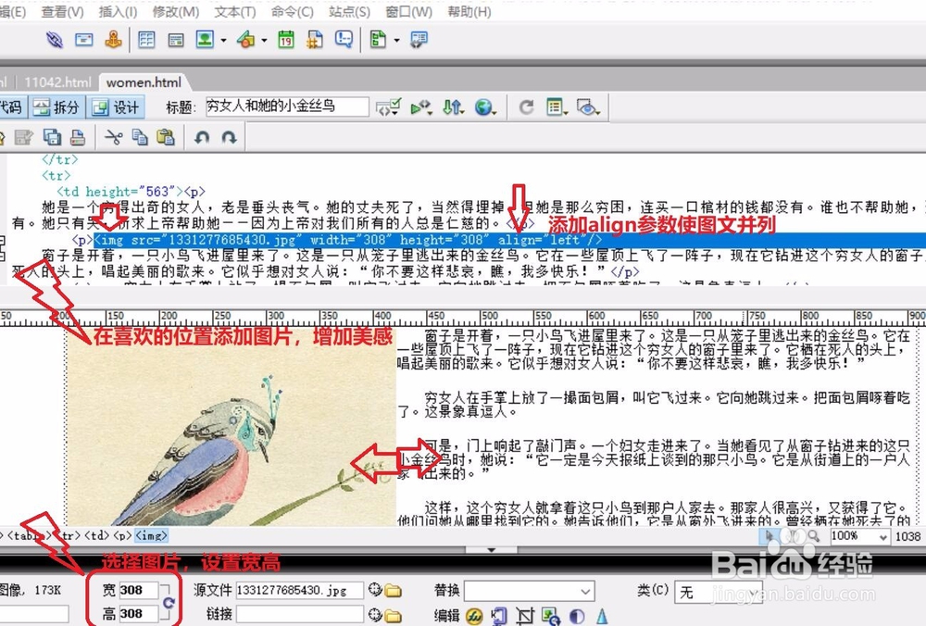Image resolution: width=926 pixels, height=626 pixels.
Task: Open the Validate Markup menu icon
Action: point(389,106)
